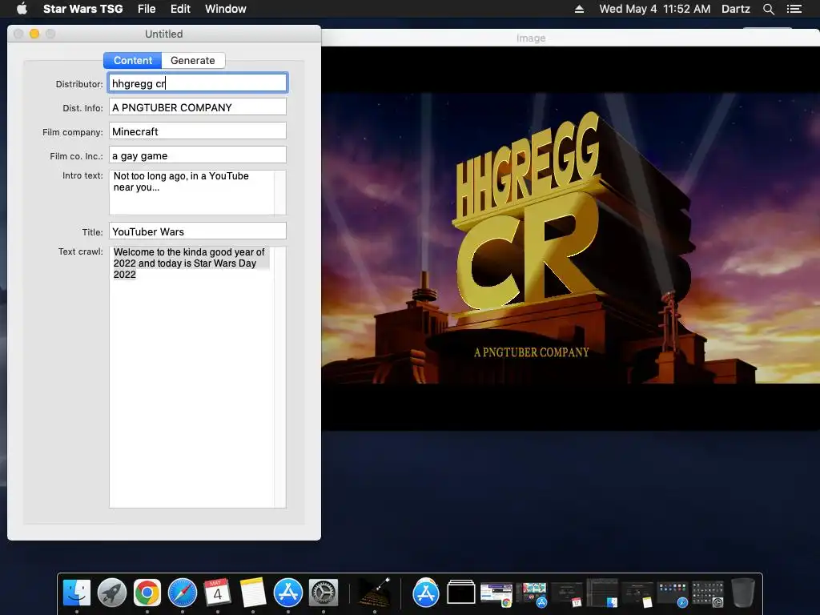Click the Intro text scrollbar track
The height and width of the screenshot is (615, 820).
tap(280, 192)
